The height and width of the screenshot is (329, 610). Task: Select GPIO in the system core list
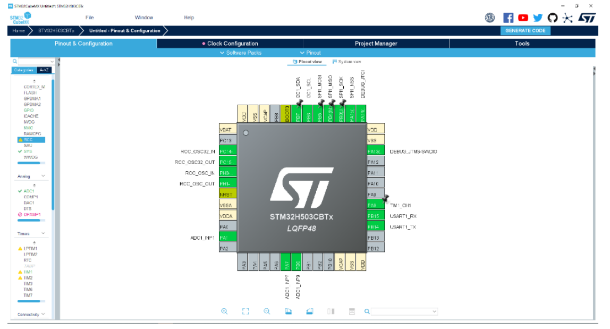[28, 110]
